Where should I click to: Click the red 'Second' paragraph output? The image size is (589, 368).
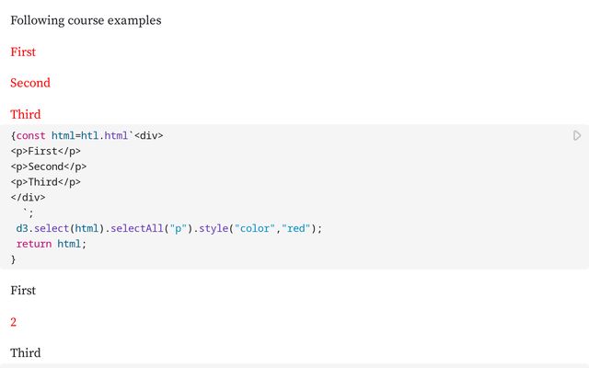point(30,83)
